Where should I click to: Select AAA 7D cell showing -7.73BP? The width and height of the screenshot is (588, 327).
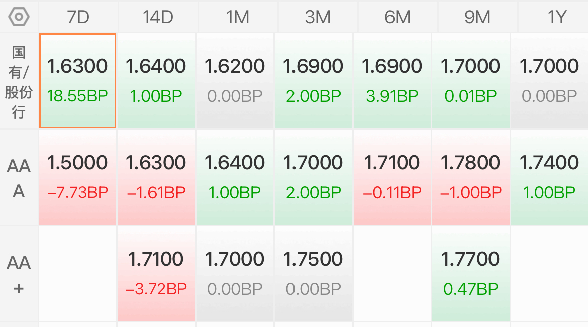77,177
